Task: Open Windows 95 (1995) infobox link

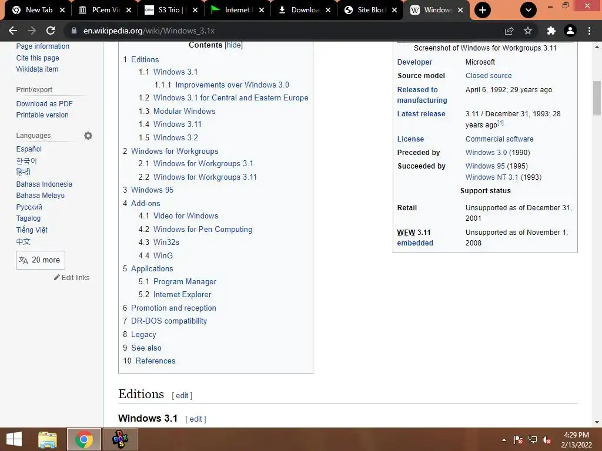Action: point(485,166)
